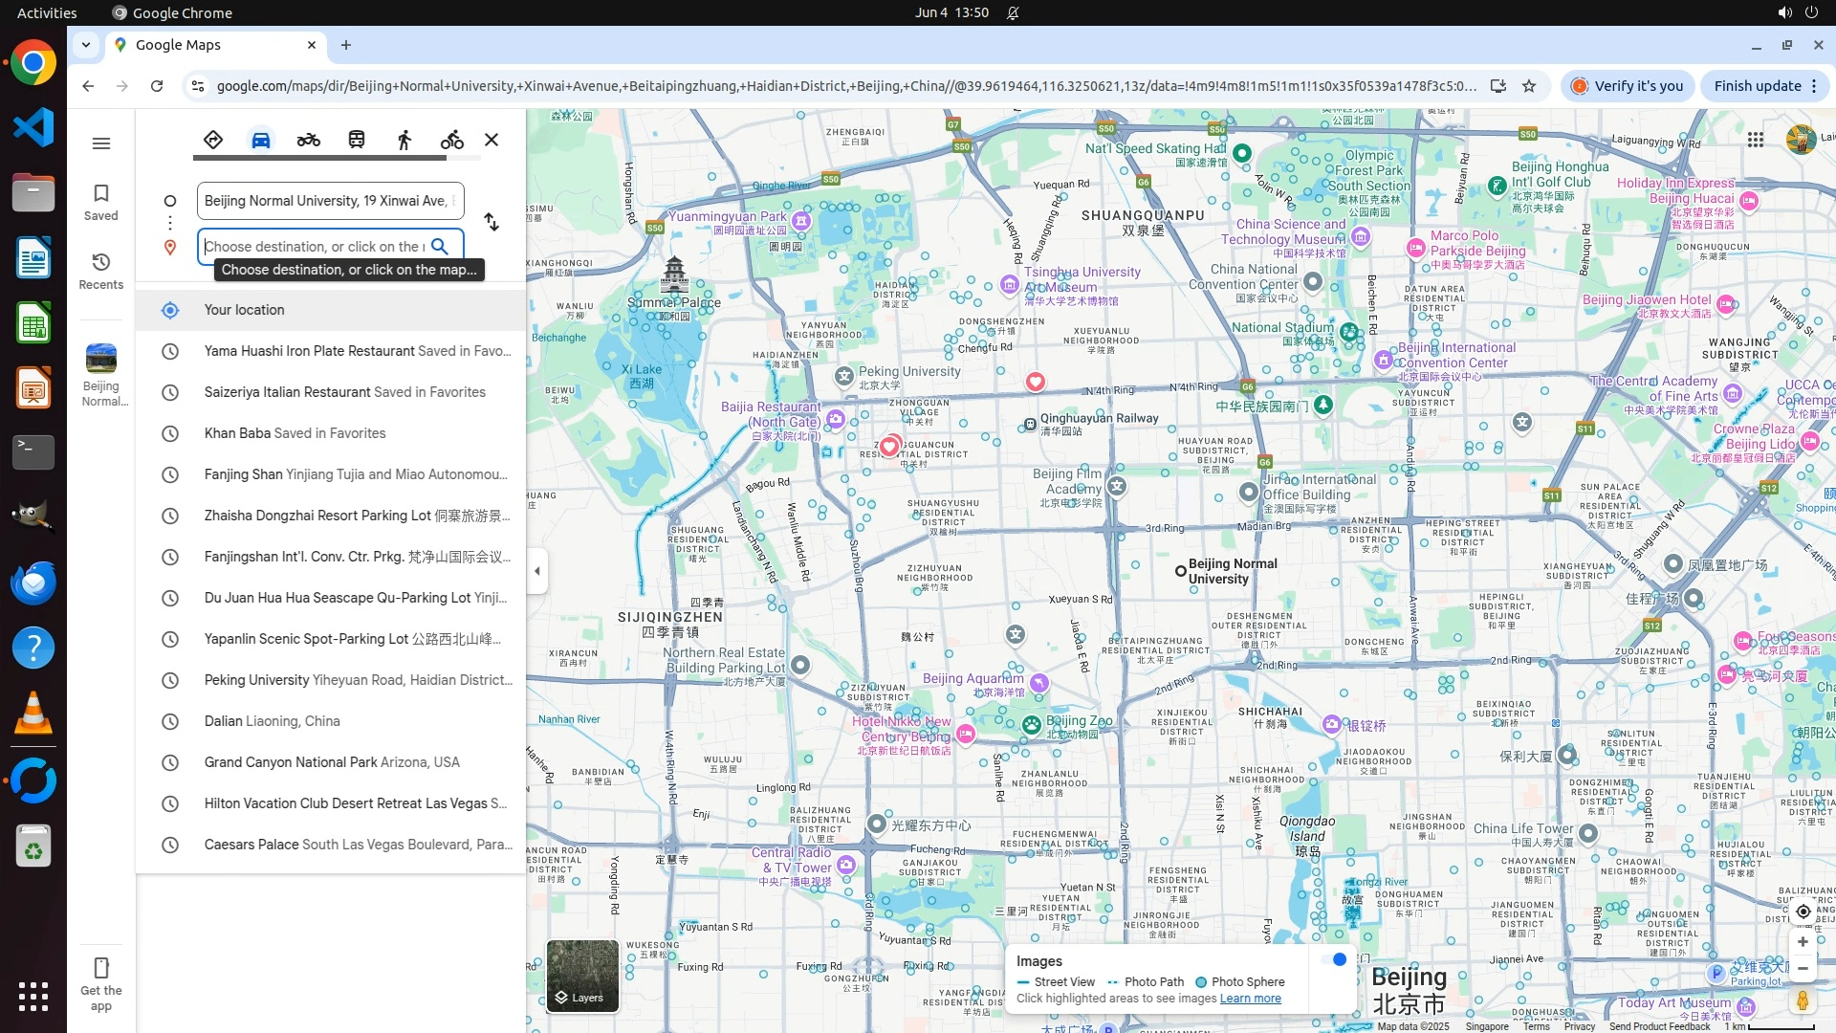Collapse the side panel with arrow
Viewport: 1836px width, 1033px height.
[x=537, y=571]
